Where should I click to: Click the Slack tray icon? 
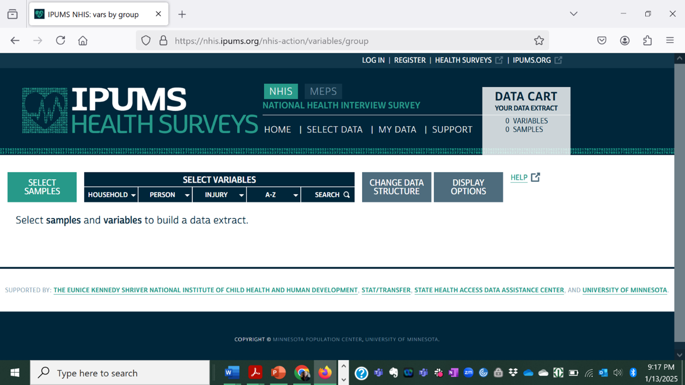pos(438,373)
